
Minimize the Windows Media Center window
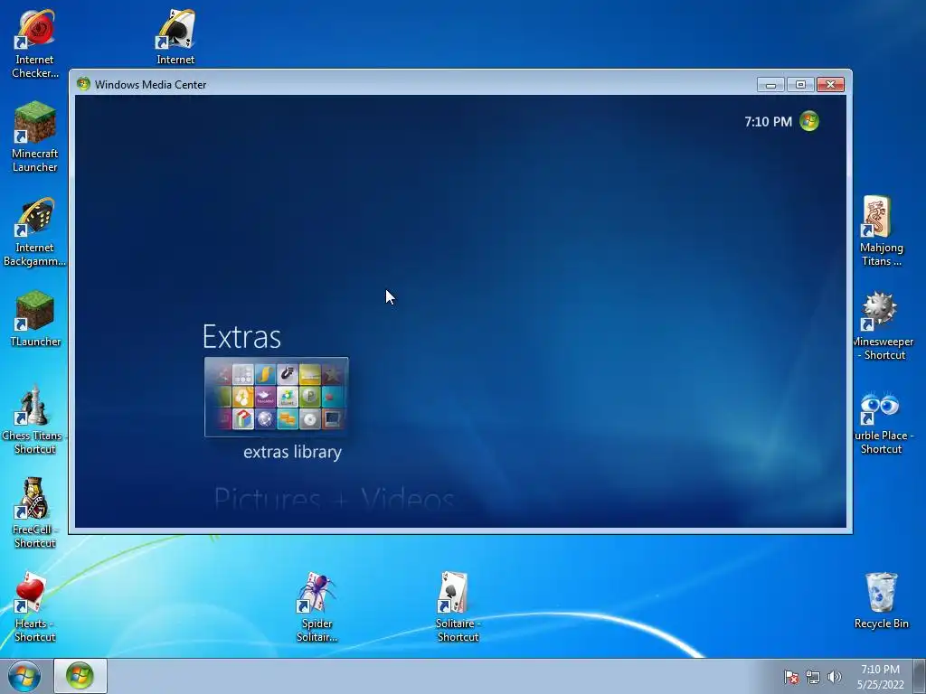pos(770,84)
